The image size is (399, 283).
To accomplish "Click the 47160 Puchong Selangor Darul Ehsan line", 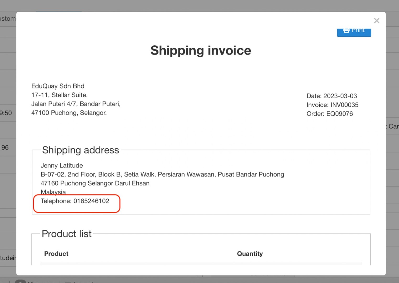I will pyautogui.click(x=95, y=183).
